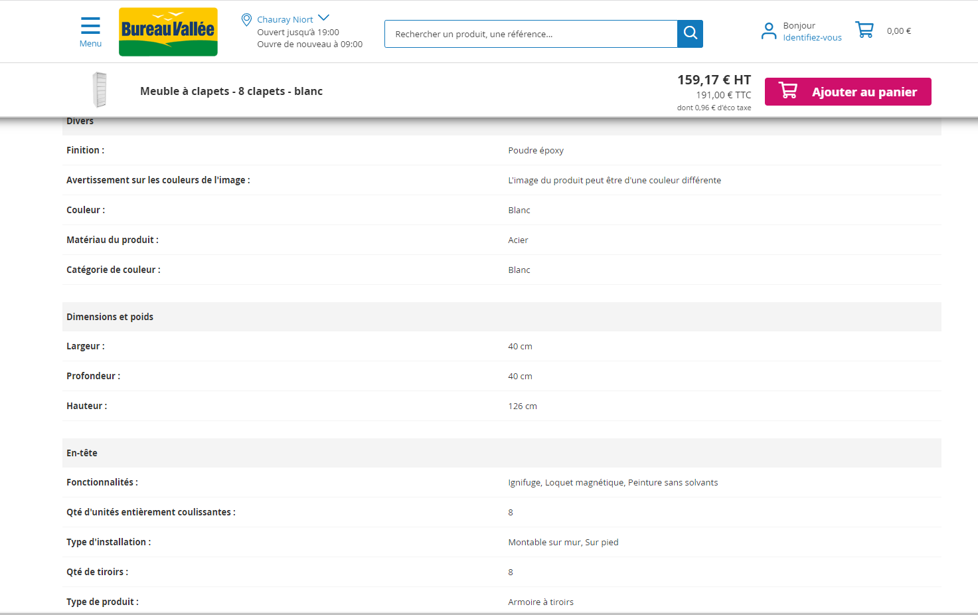Click the user account icon

769,31
